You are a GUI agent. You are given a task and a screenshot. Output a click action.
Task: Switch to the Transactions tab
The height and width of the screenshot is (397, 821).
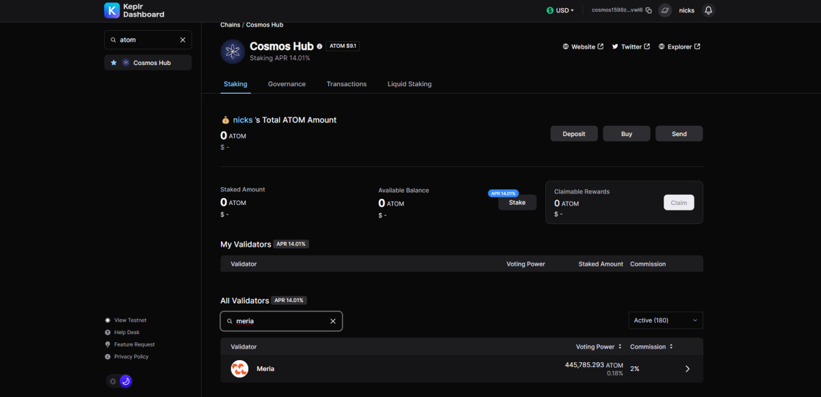pyautogui.click(x=346, y=84)
